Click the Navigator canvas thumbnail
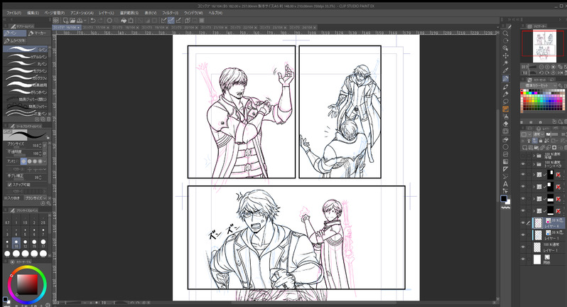The image size is (567, 307). tap(544, 45)
